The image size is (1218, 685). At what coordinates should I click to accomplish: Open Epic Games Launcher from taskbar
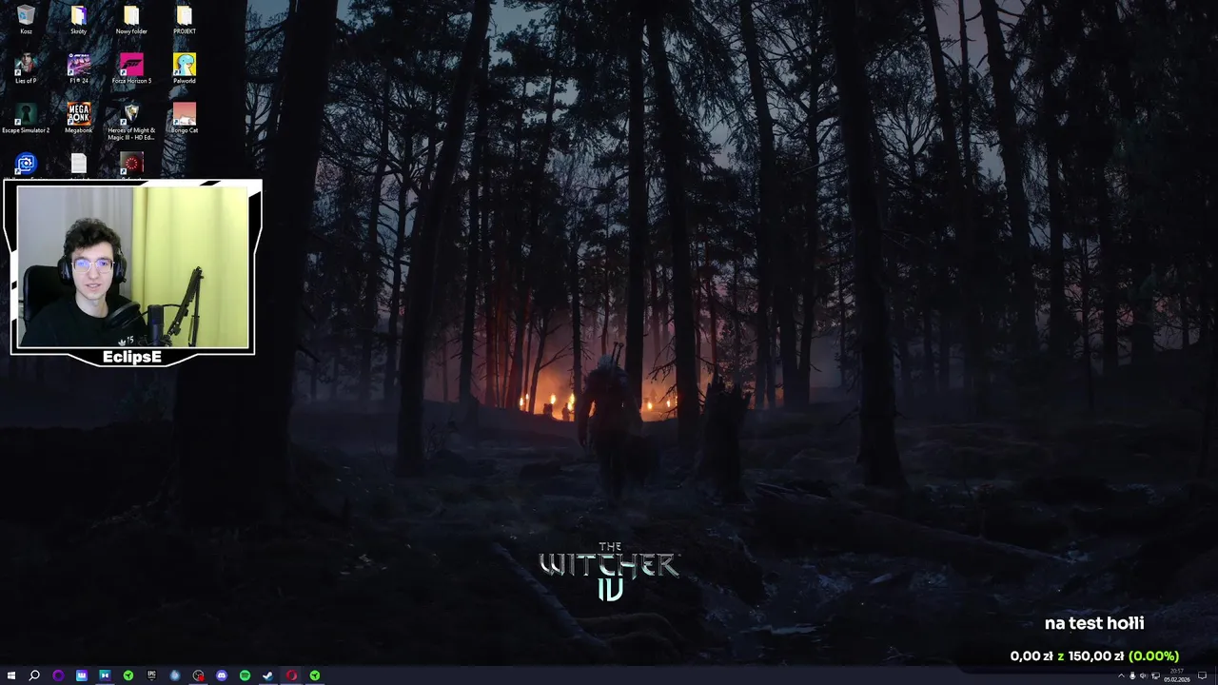click(x=151, y=675)
